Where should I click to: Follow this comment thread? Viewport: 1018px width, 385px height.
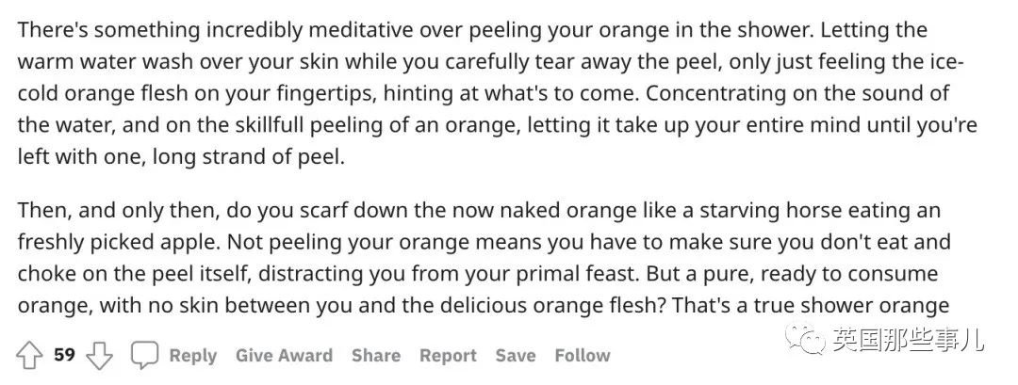(x=583, y=356)
